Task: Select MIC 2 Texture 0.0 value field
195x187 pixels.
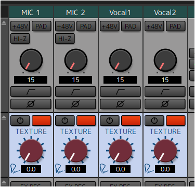Action: click(76, 169)
